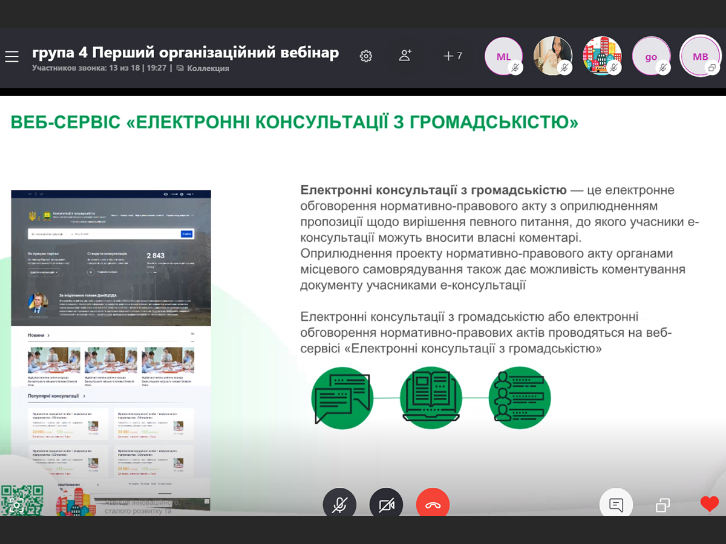The height and width of the screenshot is (544, 726).
Task: Open call settings gear icon
Action: click(x=365, y=56)
